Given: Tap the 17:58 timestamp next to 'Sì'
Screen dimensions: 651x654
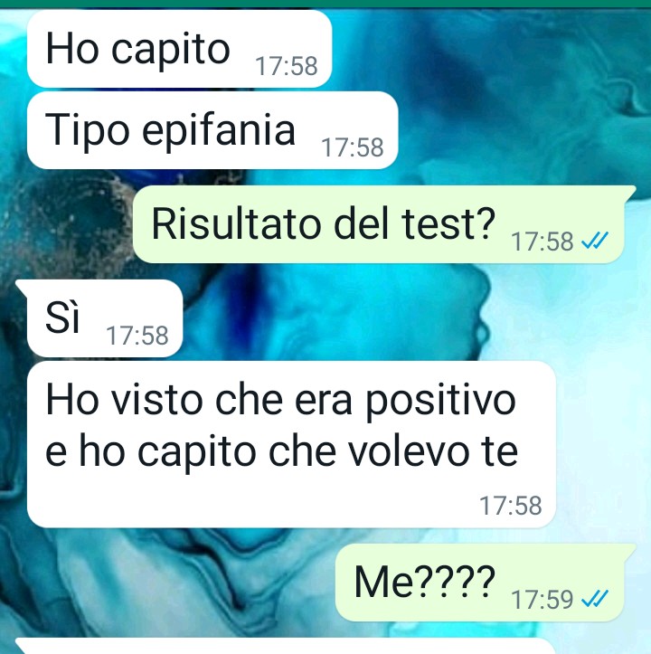Looking at the screenshot, I should [137, 336].
